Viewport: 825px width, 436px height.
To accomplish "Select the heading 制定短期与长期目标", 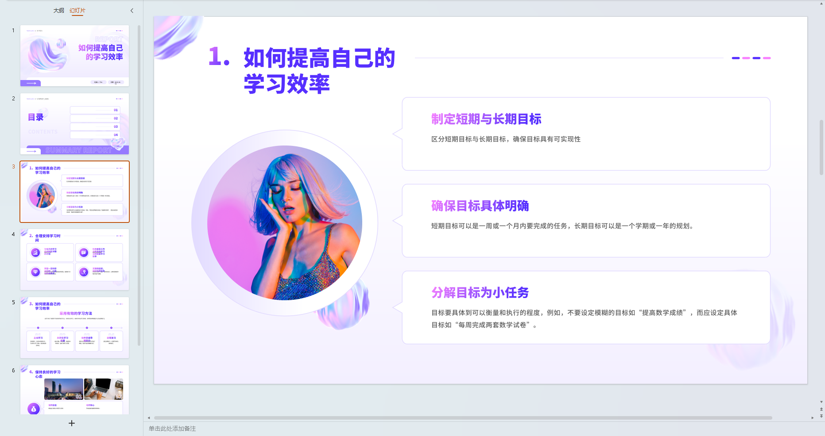I will (486, 119).
